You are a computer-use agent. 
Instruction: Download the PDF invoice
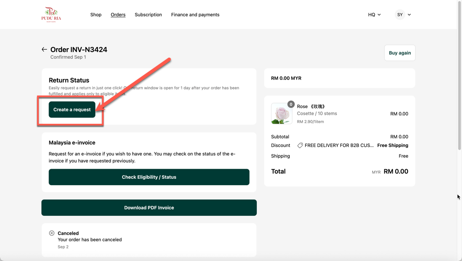point(149,208)
